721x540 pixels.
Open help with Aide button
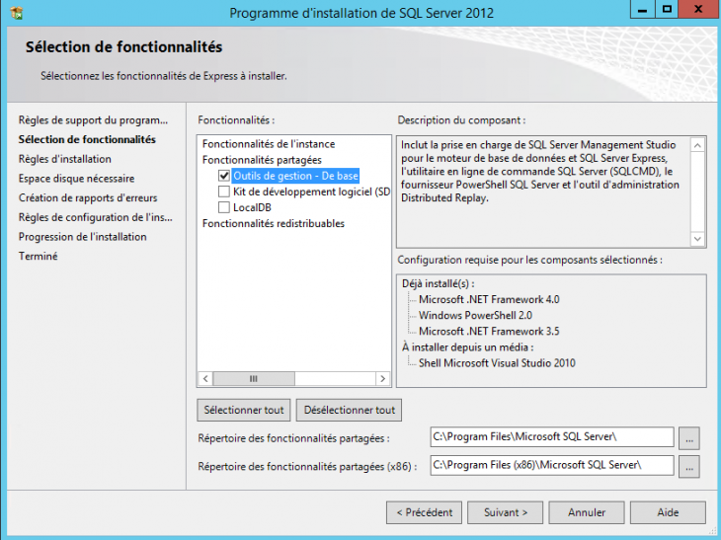click(668, 512)
